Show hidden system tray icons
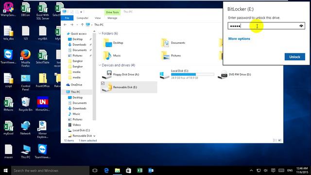The height and width of the screenshot is (175, 311). 251,171
